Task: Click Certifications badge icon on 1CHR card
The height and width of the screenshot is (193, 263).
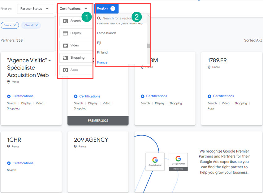Action: 9,163
